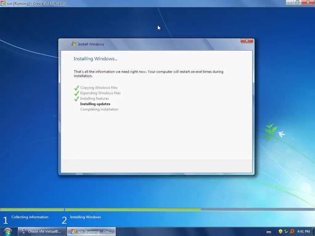Minimize the VirtualBox VM window
The height and width of the screenshot is (236, 315).
click(x=290, y=2)
